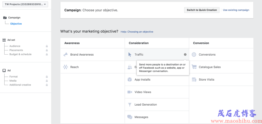The image size is (262, 124).
Task: Choose the Catalogue Sales objective
Action: (221, 67)
